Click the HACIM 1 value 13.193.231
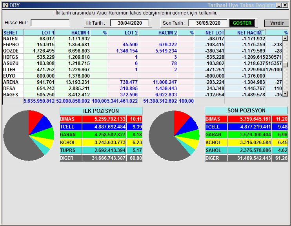The image size is (291, 226). pos(78,82)
